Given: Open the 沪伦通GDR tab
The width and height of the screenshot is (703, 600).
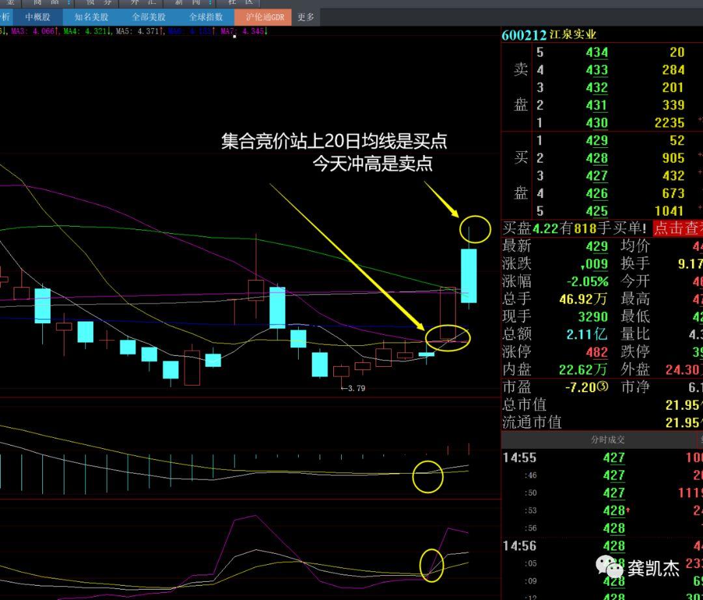Looking at the screenshot, I should click(x=264, y=17).
